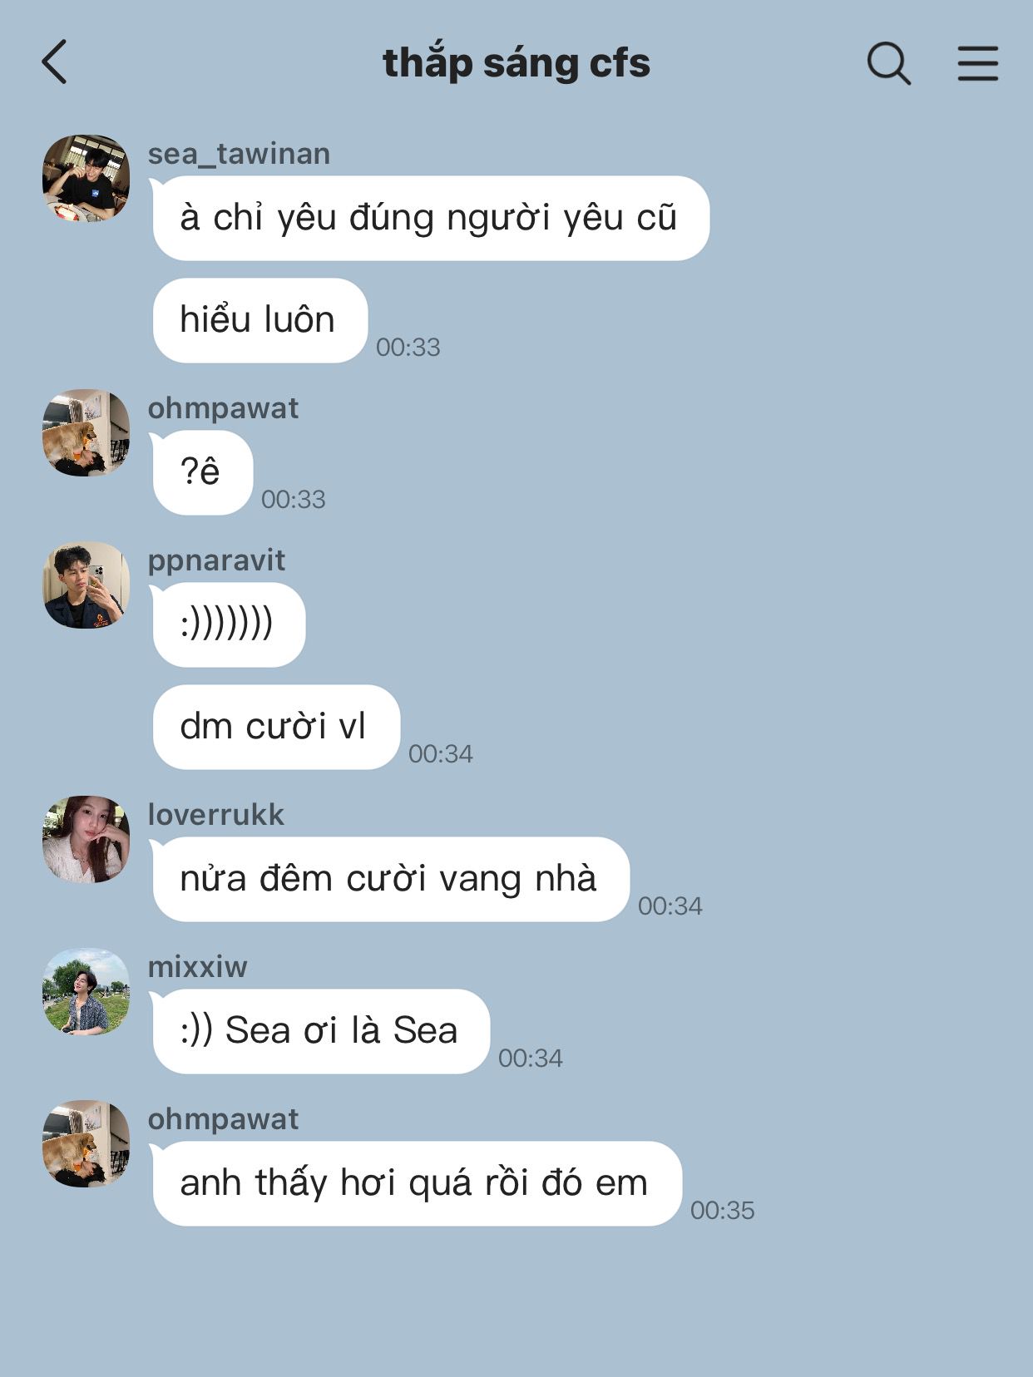
Task: Tap the sea_tawinan username label
Action: [239, 154]
